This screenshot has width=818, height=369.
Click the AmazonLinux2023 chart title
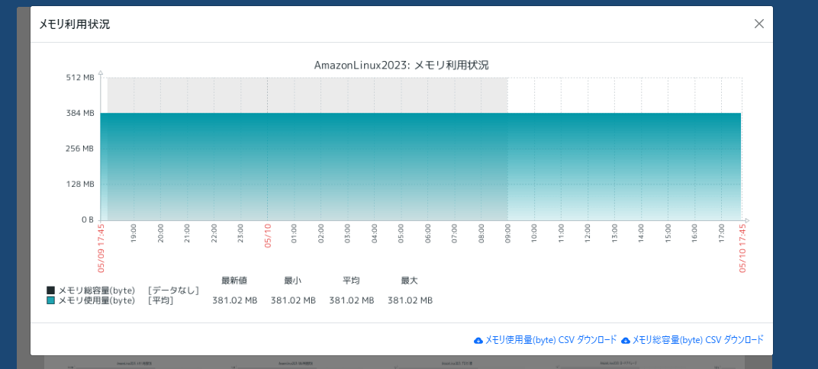coord(401,65)
